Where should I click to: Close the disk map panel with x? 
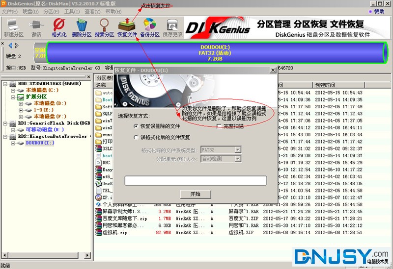coord(2,44)
